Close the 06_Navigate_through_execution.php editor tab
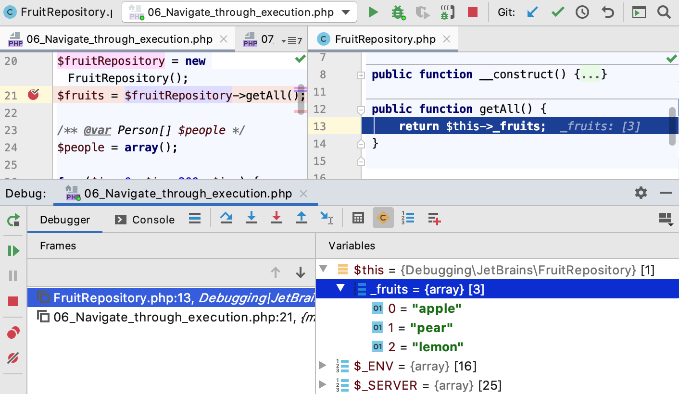This screenshot has height=394, width=679. pos(223,39)
